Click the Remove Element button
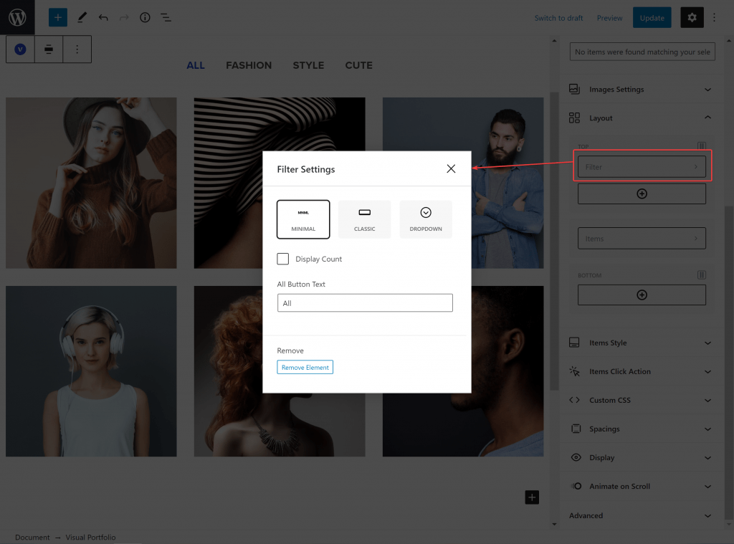The image size is (734, 544). point(305,367)
